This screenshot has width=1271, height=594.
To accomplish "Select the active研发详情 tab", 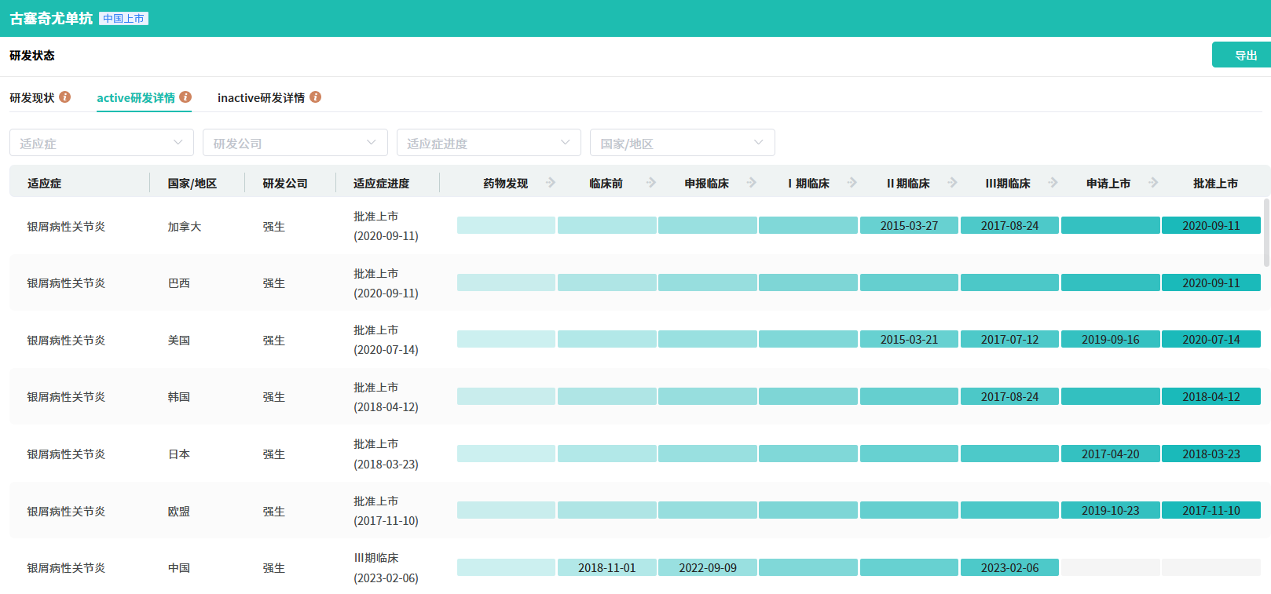I will [136, 98].
